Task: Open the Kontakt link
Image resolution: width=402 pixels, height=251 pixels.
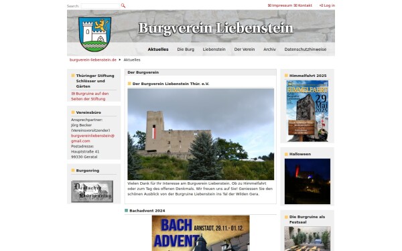Action: [303, 5]
